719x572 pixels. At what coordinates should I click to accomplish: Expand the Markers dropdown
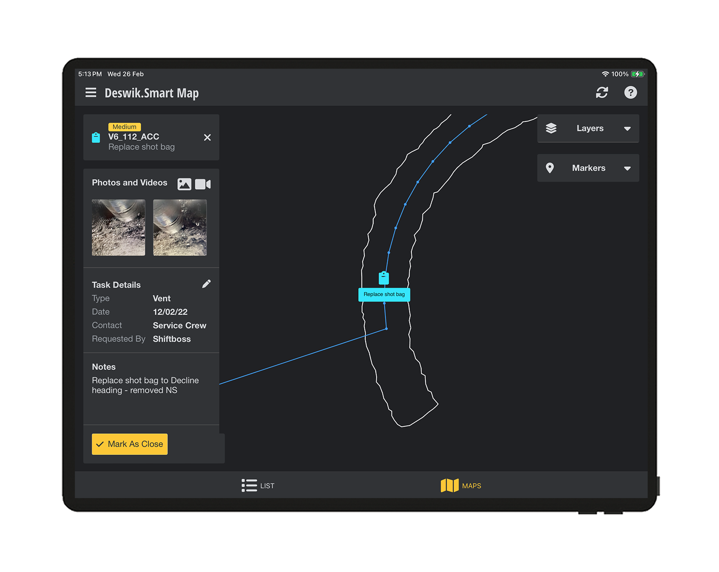pos(588,168)
